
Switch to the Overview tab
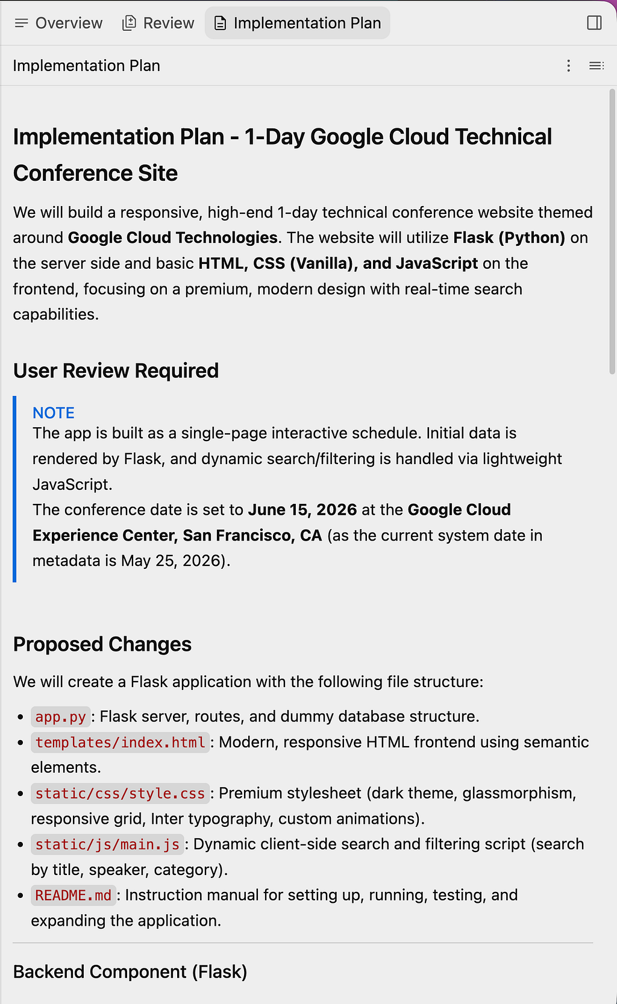coord(58,23)
